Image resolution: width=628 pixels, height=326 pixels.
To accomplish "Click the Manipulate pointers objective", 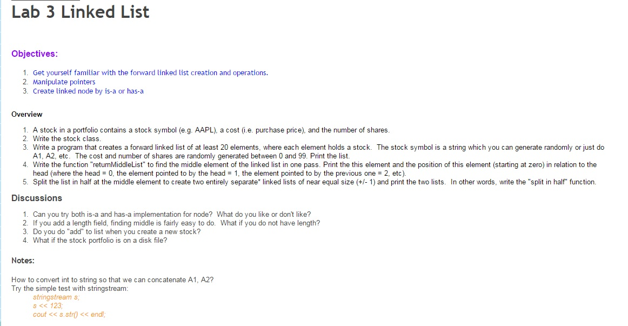I will (x=64, y=82).
